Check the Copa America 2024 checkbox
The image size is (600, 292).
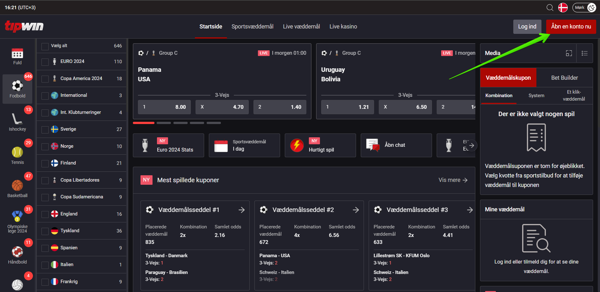[x=45, y=79]
